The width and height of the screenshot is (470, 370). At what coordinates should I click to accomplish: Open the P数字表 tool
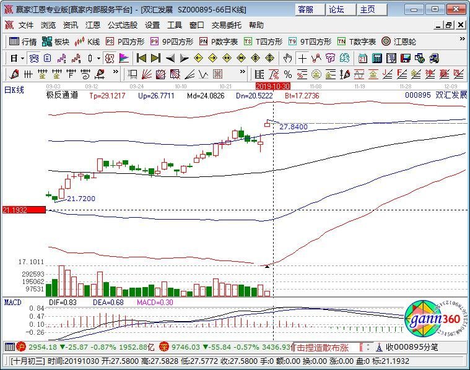click(x=219, y=41)
